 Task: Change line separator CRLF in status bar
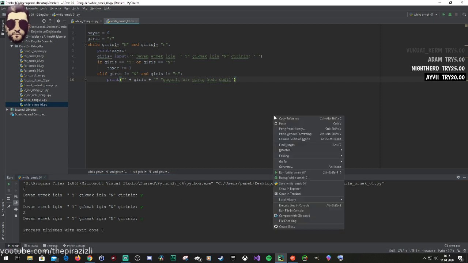coord(402,251)
